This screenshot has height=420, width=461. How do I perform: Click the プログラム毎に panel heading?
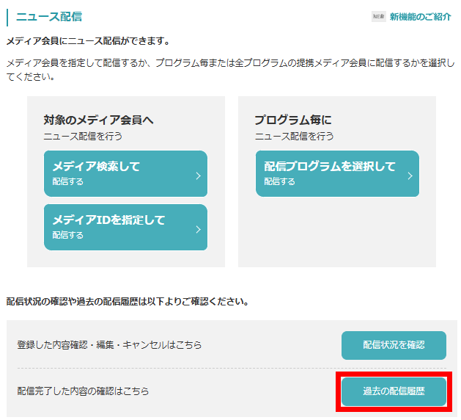click(293, 120)
